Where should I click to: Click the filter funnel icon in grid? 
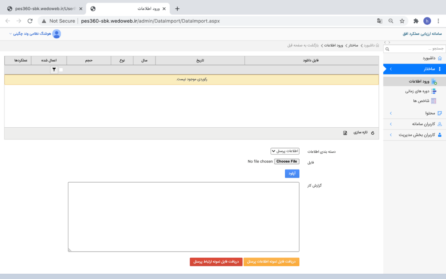point(54,69)
